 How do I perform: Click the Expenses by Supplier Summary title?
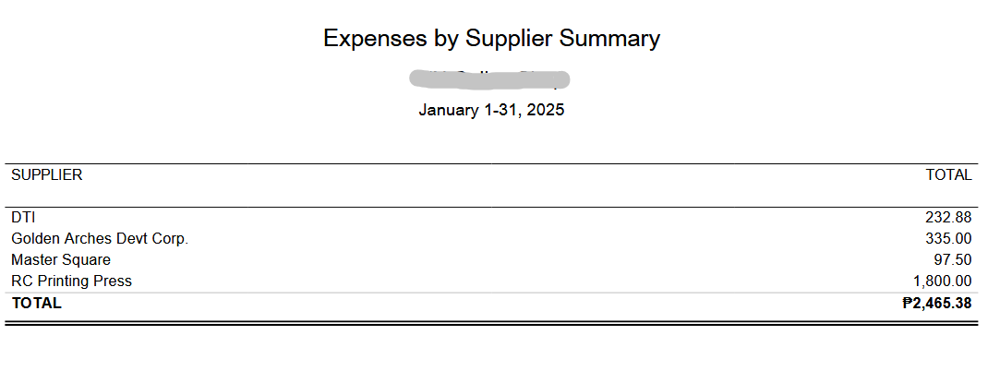tap(491, 39)
